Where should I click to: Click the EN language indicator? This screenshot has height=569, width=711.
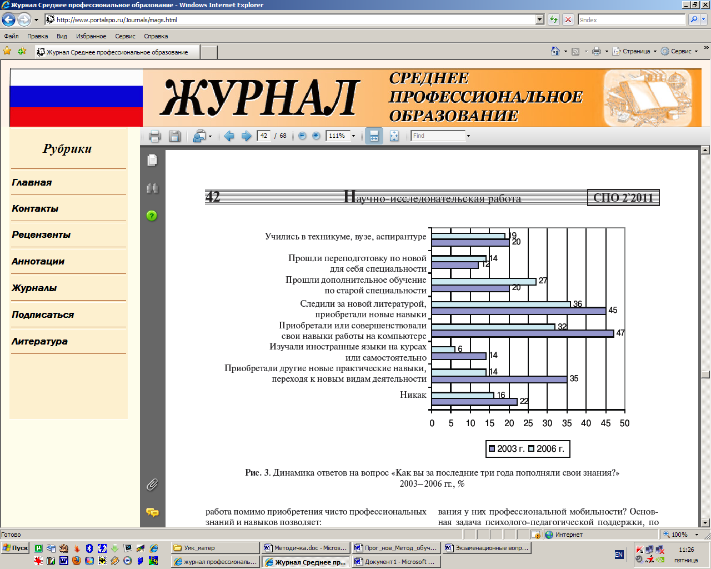coord(619,555)
